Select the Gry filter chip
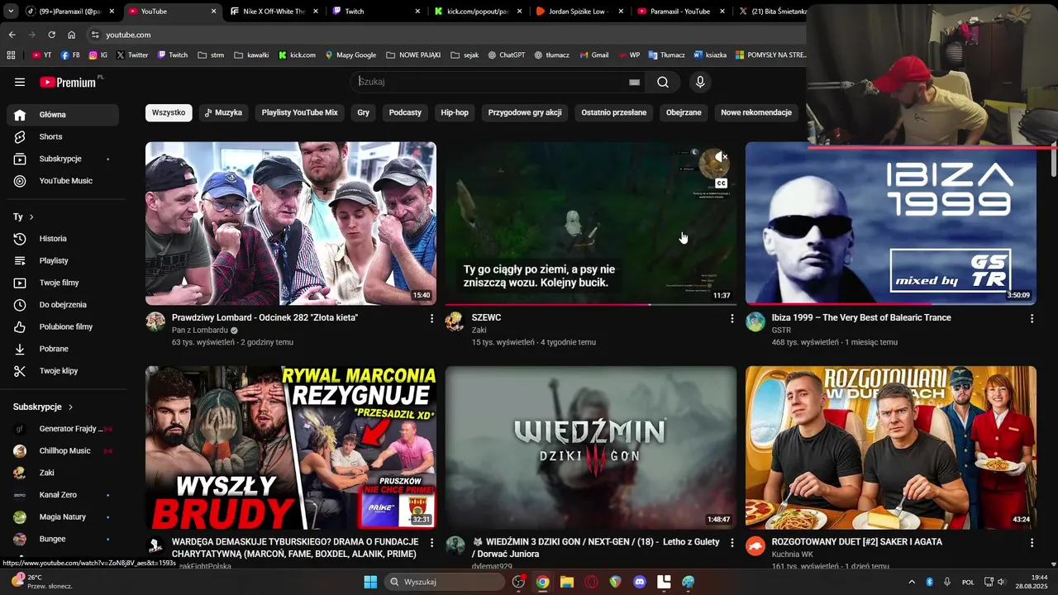The height and width of the screenshot is (595, 1058). click(x=363, y=112)
